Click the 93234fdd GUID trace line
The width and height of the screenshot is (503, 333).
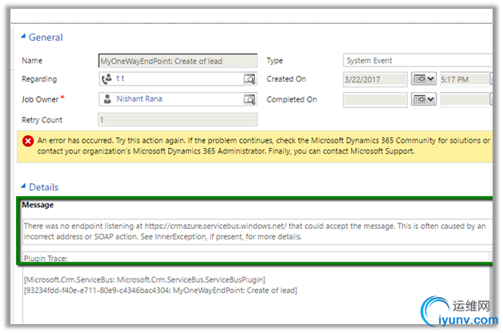click(x=161, y=291)
